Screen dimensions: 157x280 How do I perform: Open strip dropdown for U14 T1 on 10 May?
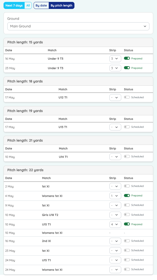115,157
